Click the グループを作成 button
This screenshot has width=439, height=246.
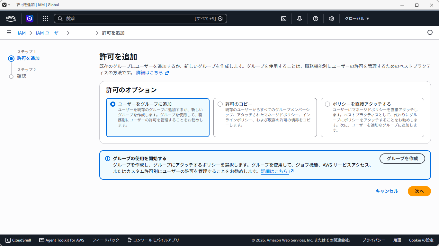pyautogui.click(x=402, y=159)
